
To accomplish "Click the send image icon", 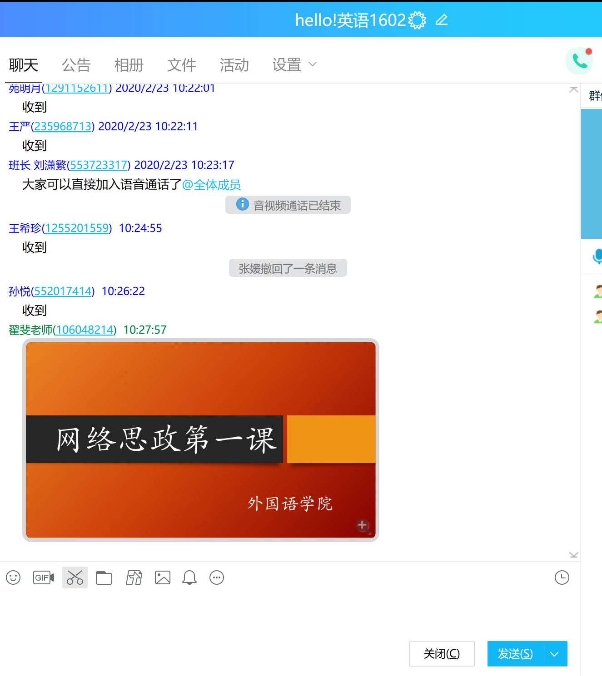I will click(163, 577).
